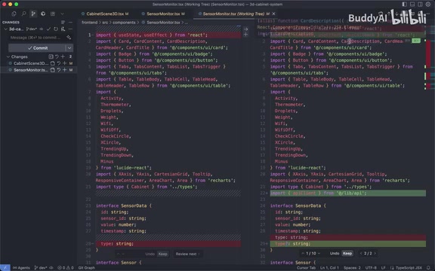Click the dev branch in status bar
The height and width of the screenshot is (271, 435).
[x=41, y=268]
